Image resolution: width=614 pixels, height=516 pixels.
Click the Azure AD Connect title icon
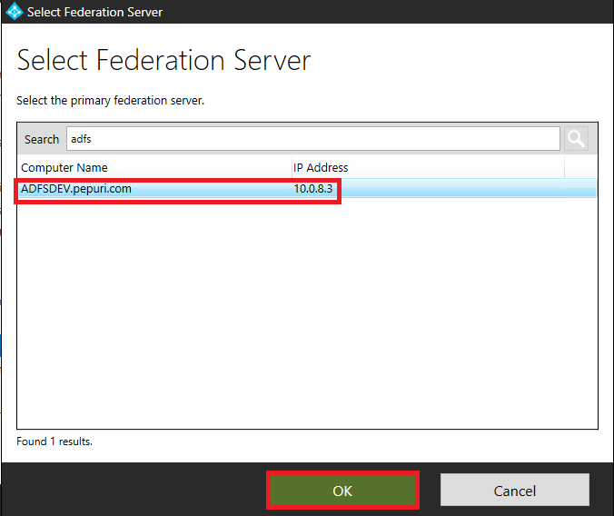pyautogui.click(x=15, y=12)
